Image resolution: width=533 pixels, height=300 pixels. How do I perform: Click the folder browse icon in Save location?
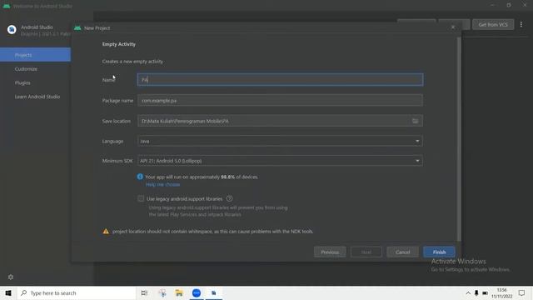coord(415,121)
